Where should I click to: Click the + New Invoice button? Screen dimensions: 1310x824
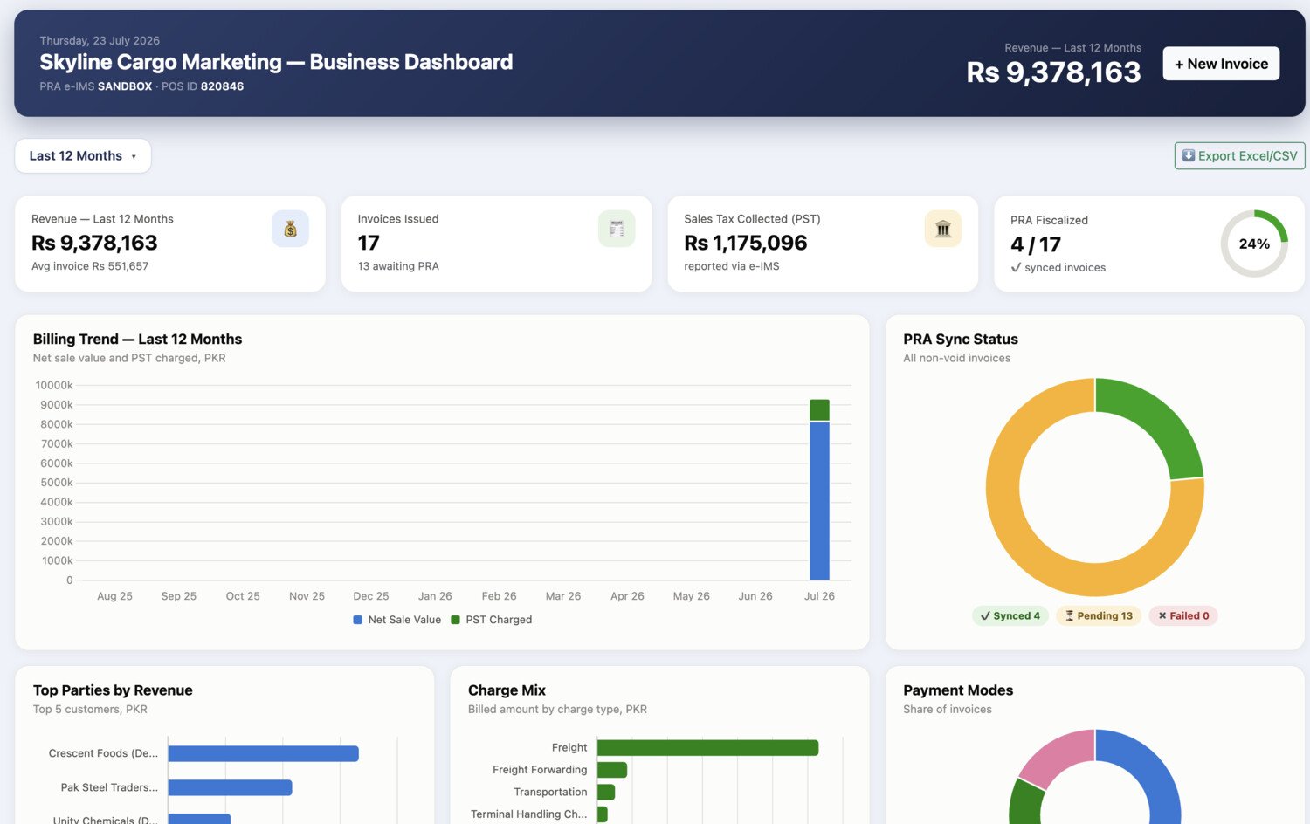click(1221, 64)
